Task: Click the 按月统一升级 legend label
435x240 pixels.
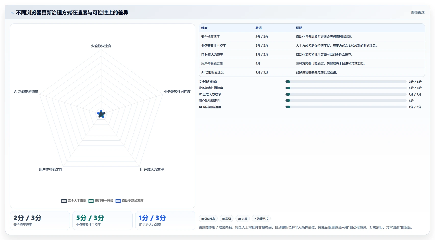Action: click(104, 201)
